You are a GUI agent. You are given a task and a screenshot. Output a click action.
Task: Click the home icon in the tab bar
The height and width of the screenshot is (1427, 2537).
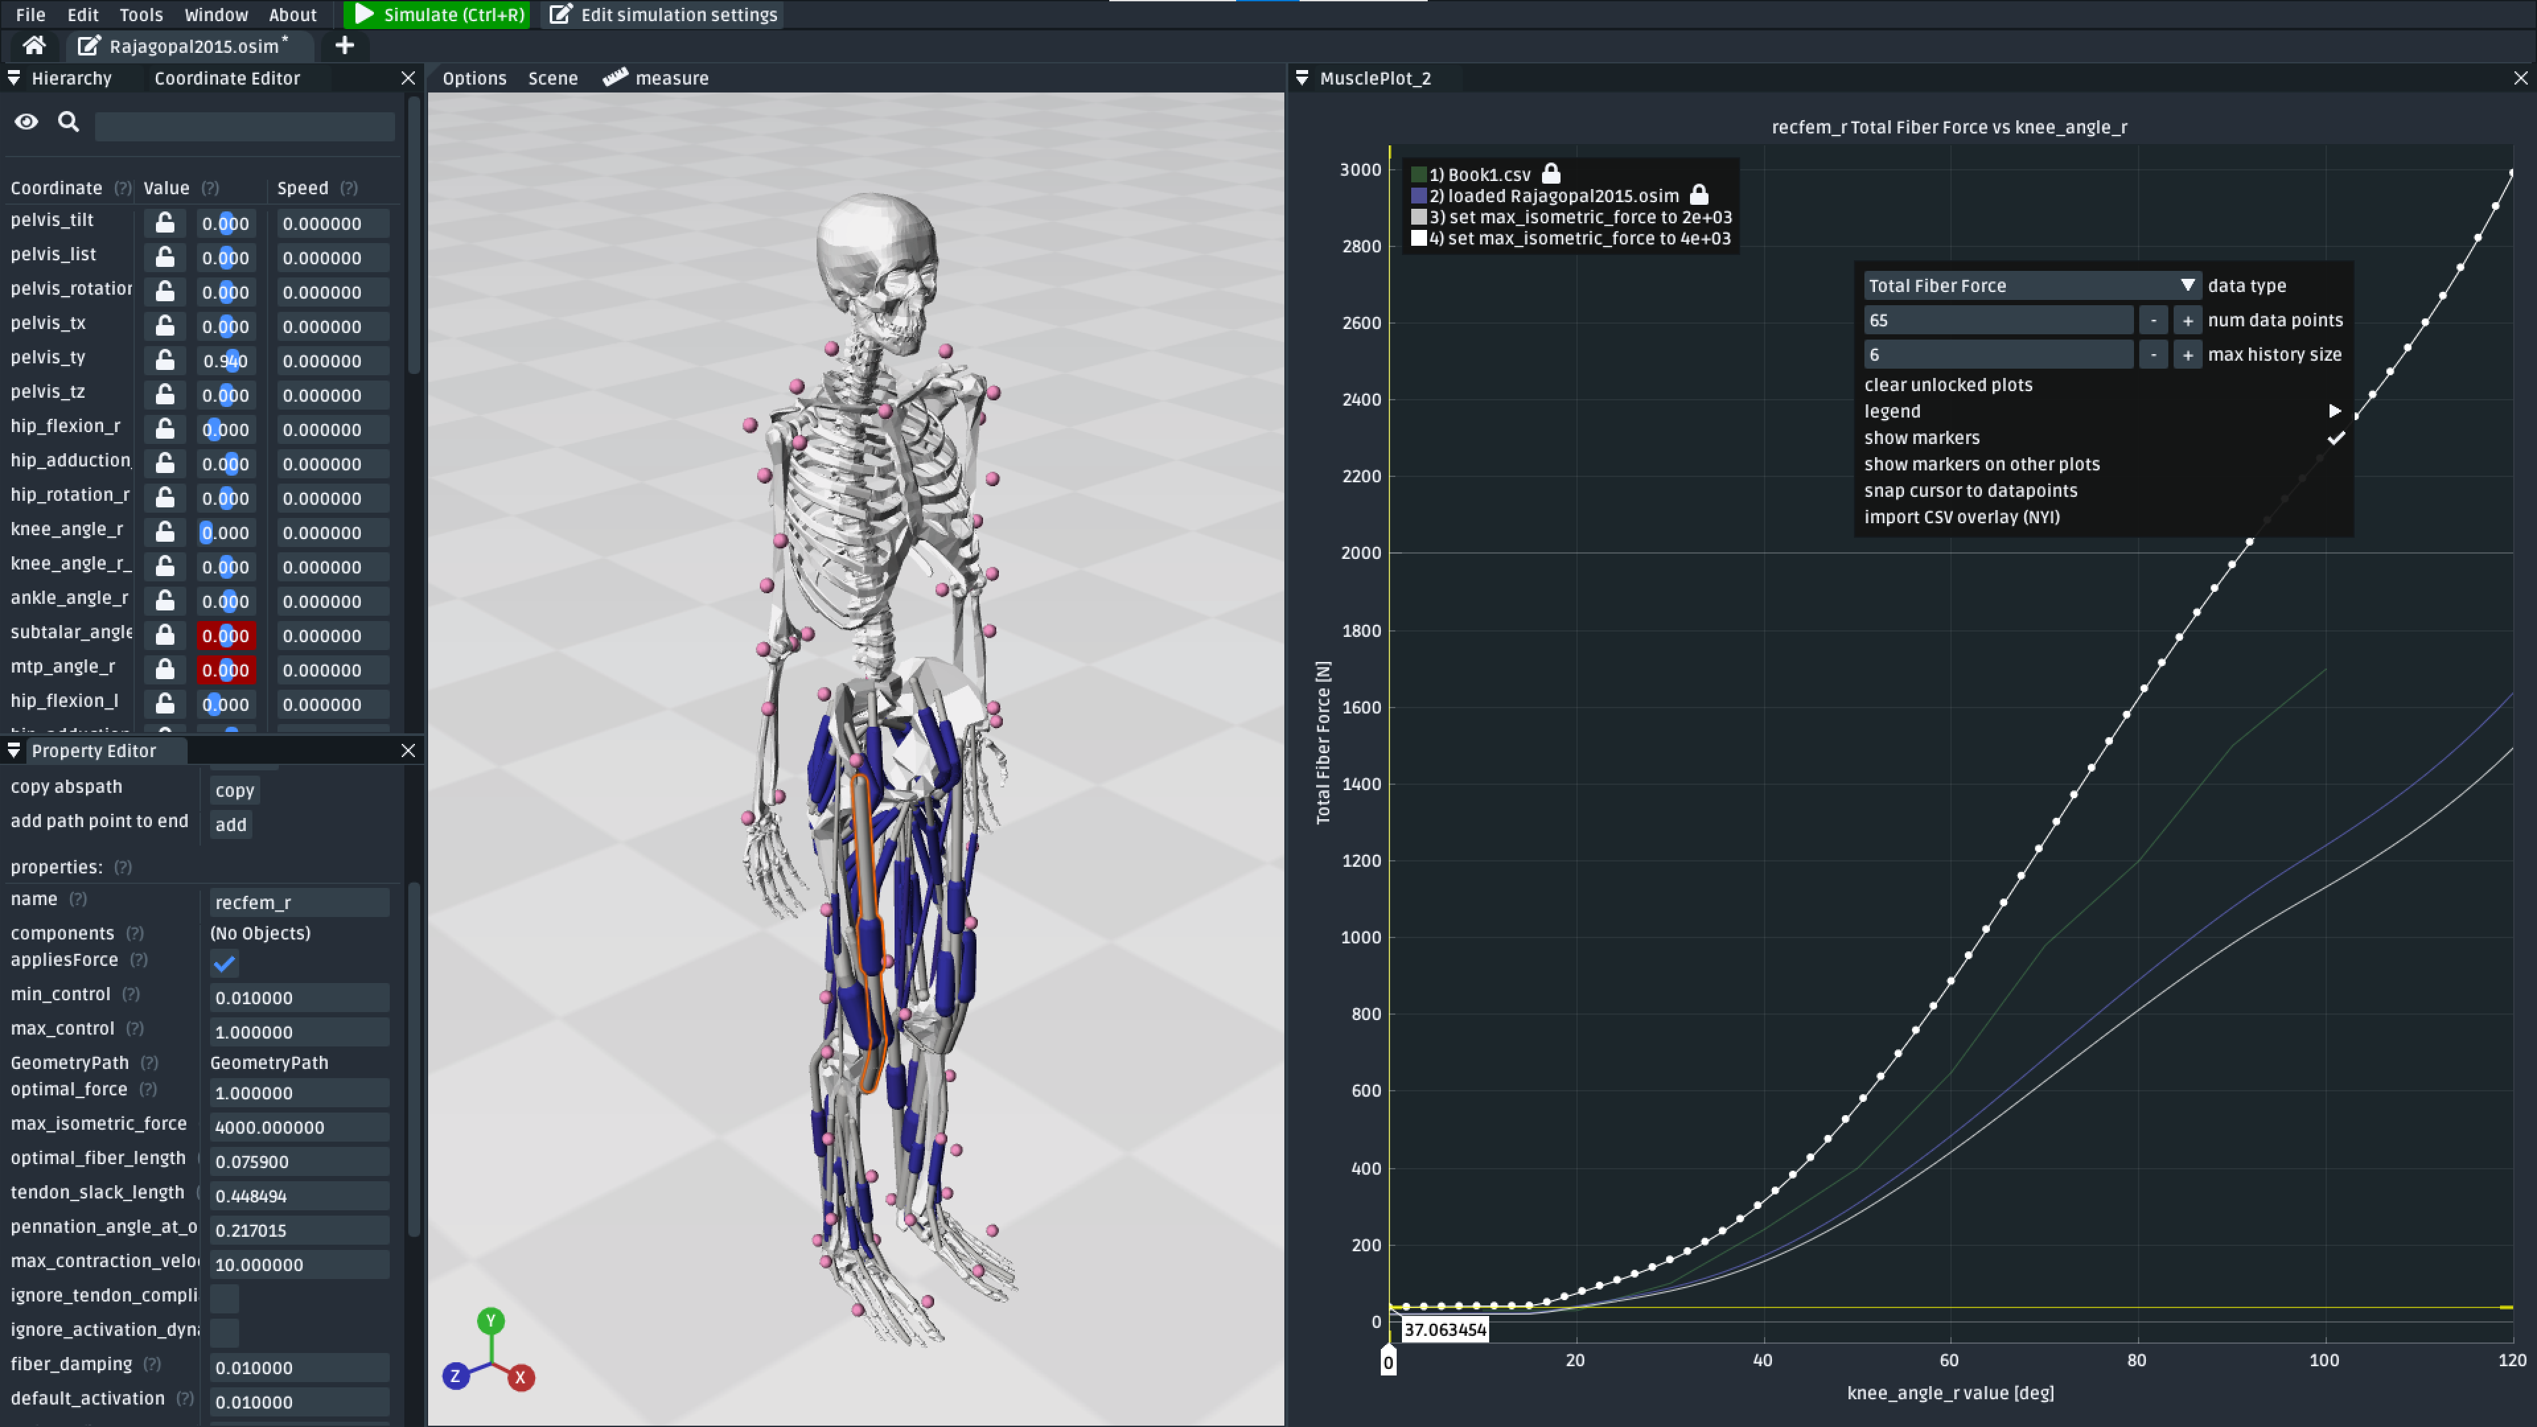(34, 46)
